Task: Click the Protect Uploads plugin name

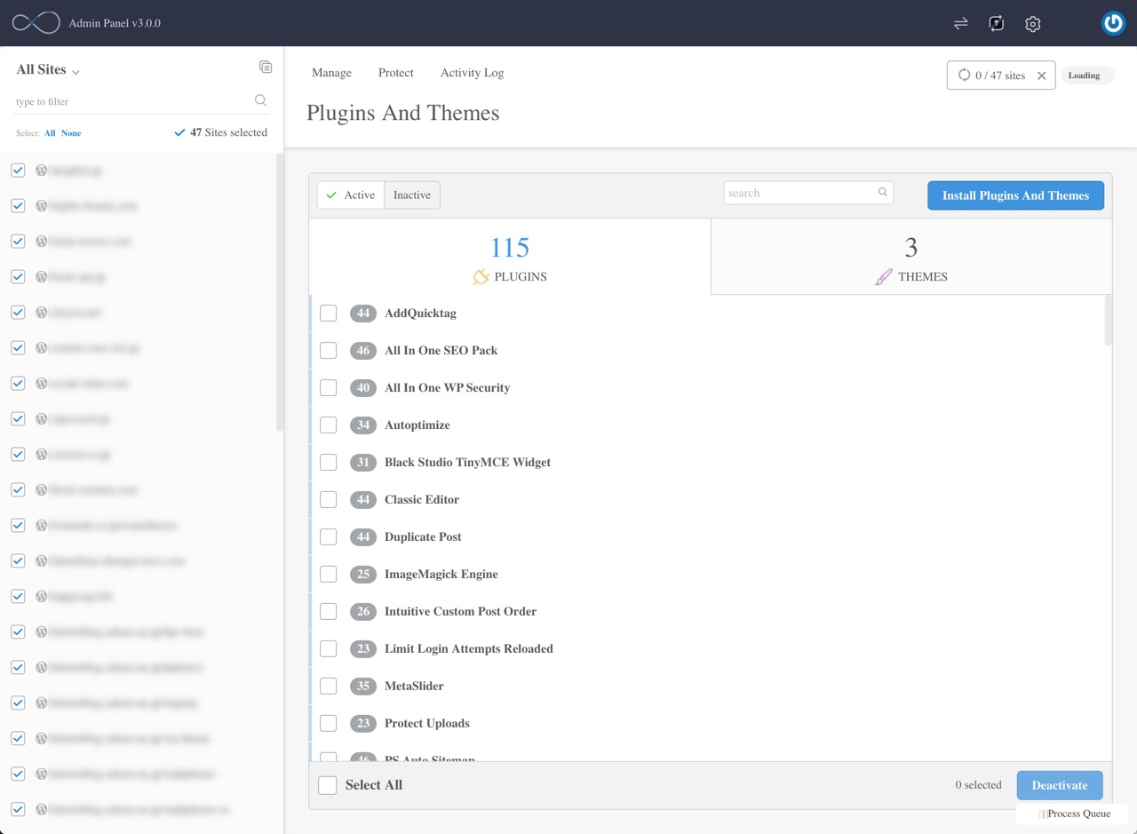Action: (427, 723)
